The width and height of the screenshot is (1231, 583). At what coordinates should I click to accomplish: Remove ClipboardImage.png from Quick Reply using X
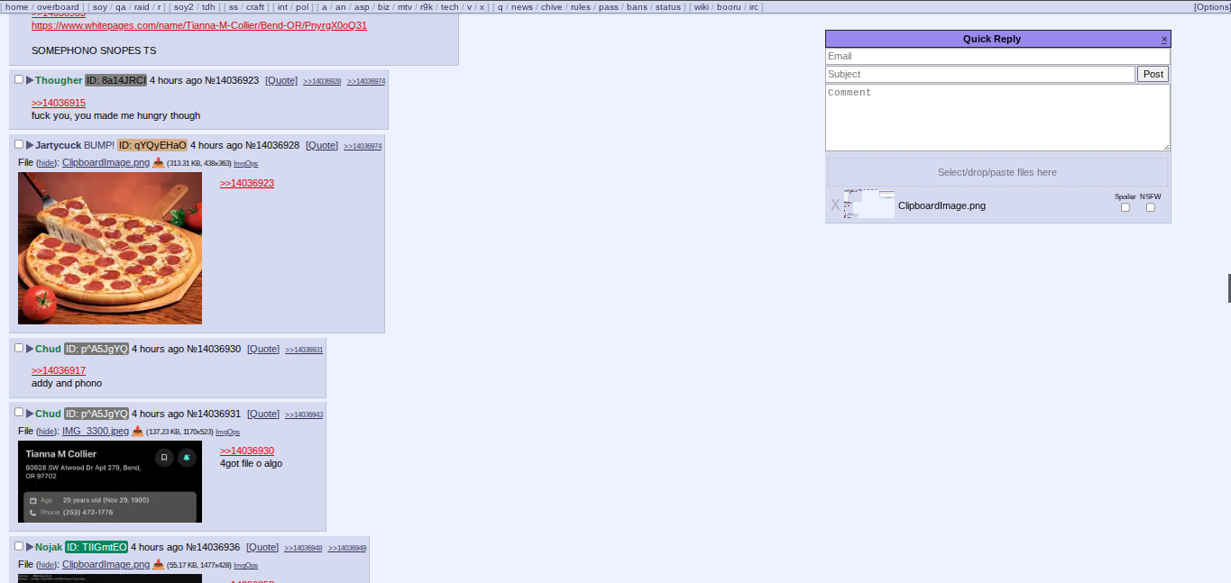point(835,205)
